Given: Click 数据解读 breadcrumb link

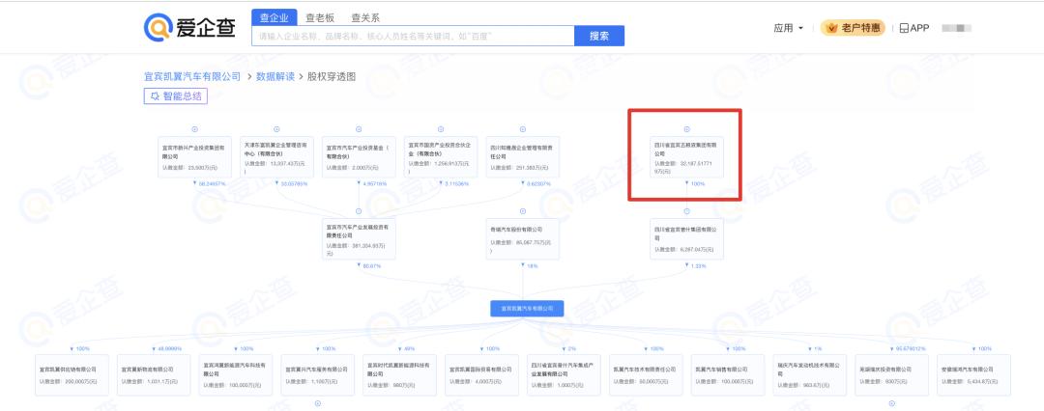Looking at the screenshot, I should 275,75.
